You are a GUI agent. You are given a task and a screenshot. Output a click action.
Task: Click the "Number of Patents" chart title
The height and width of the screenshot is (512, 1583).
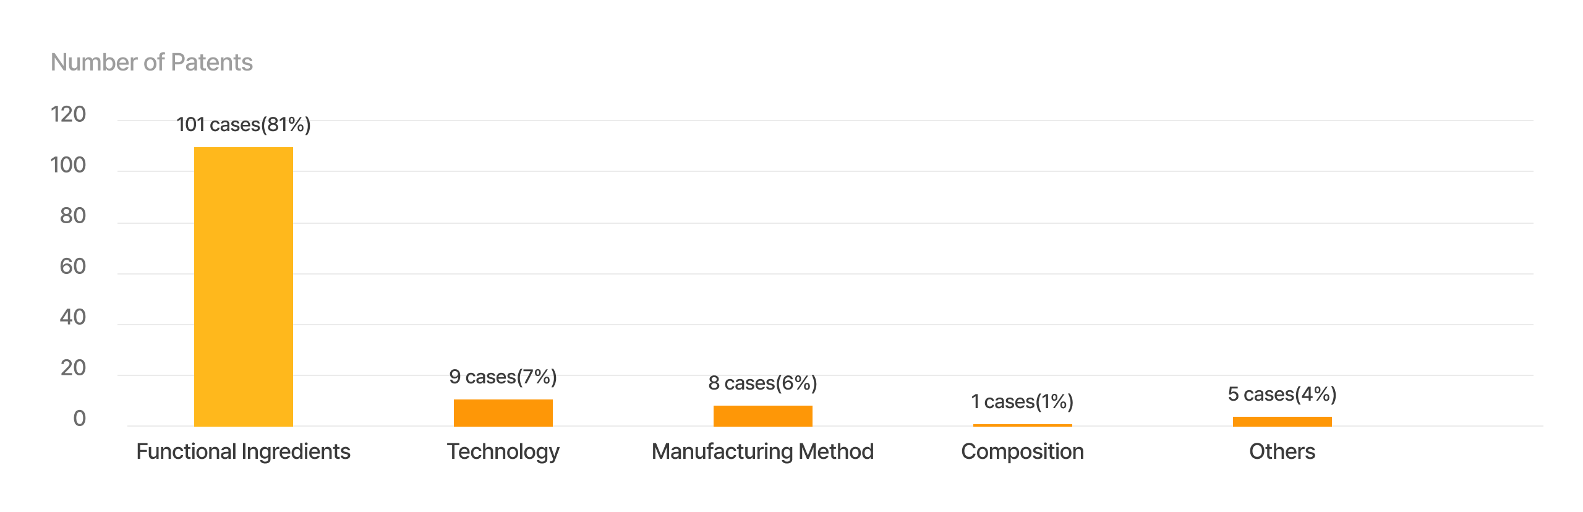click(151, 62)
